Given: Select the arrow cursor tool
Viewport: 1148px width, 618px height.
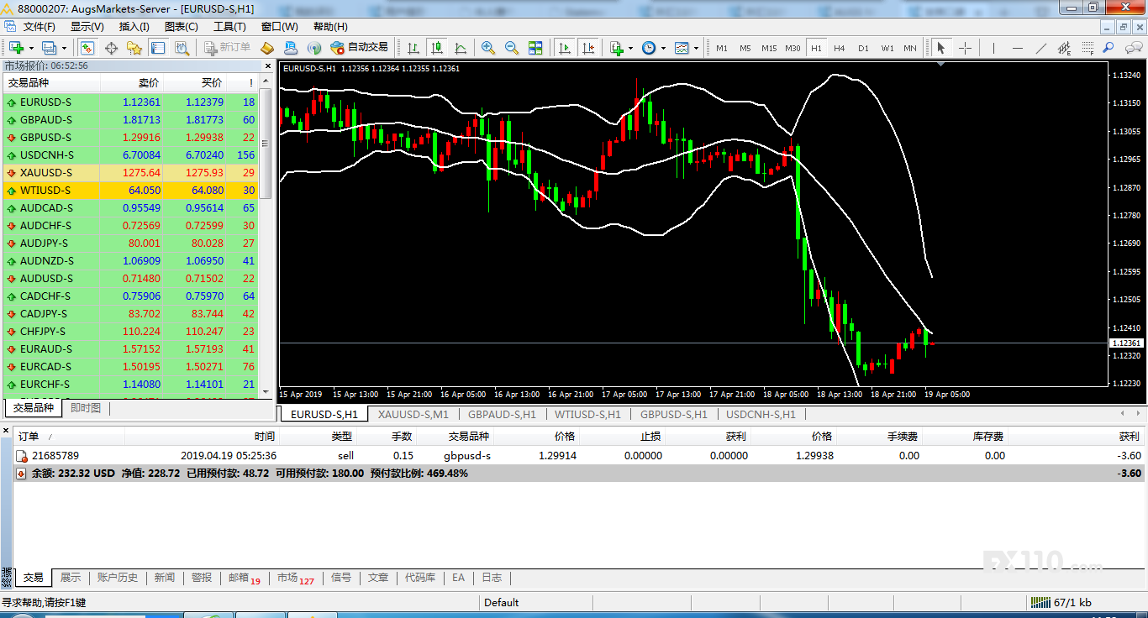Looking at the screenshot, I should 941,48.
